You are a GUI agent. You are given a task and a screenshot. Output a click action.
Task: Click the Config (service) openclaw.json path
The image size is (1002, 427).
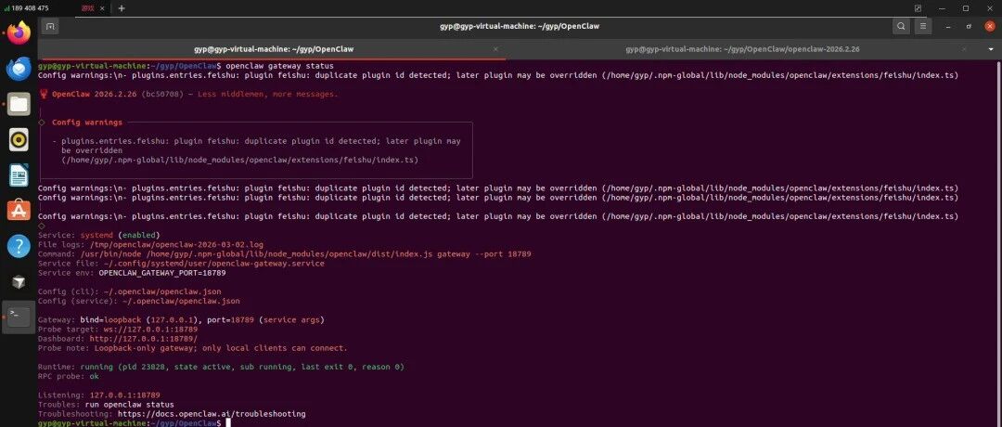181,301
